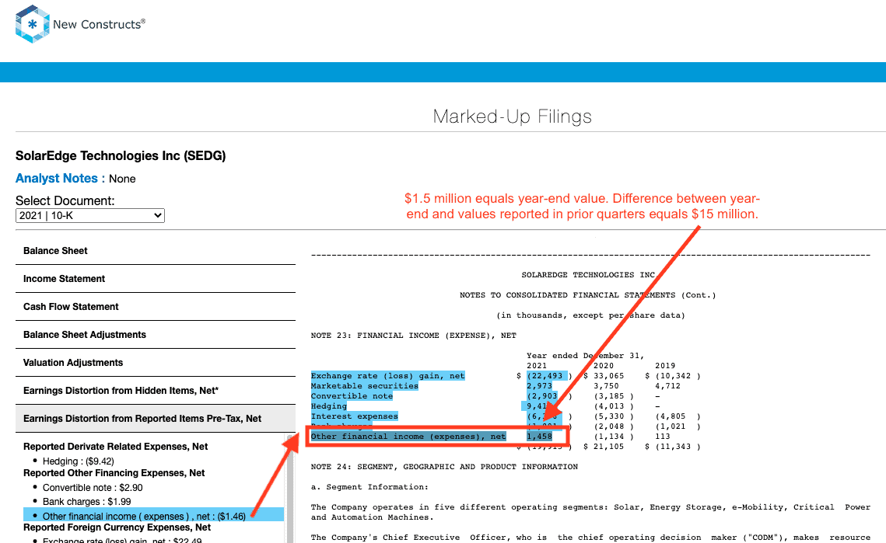Click the 2019 marketable securities value 4,712

click(x=668, y=386)
